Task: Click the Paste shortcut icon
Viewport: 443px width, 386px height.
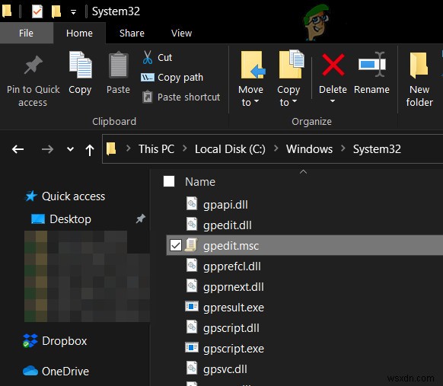Action: [148, 97]
